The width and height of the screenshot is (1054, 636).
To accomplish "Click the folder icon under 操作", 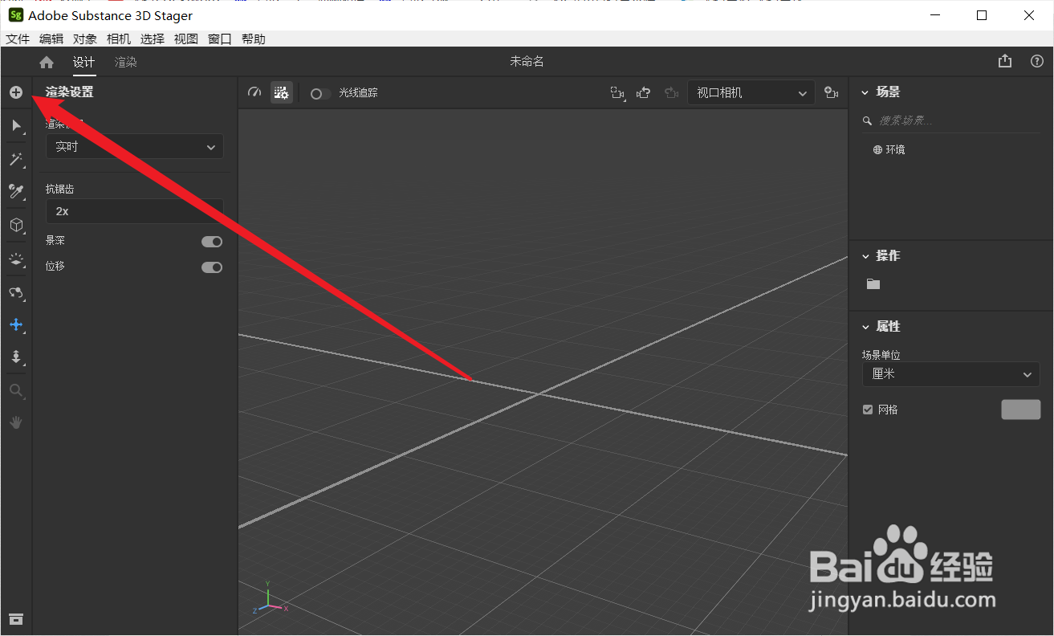I will point(873,284).
